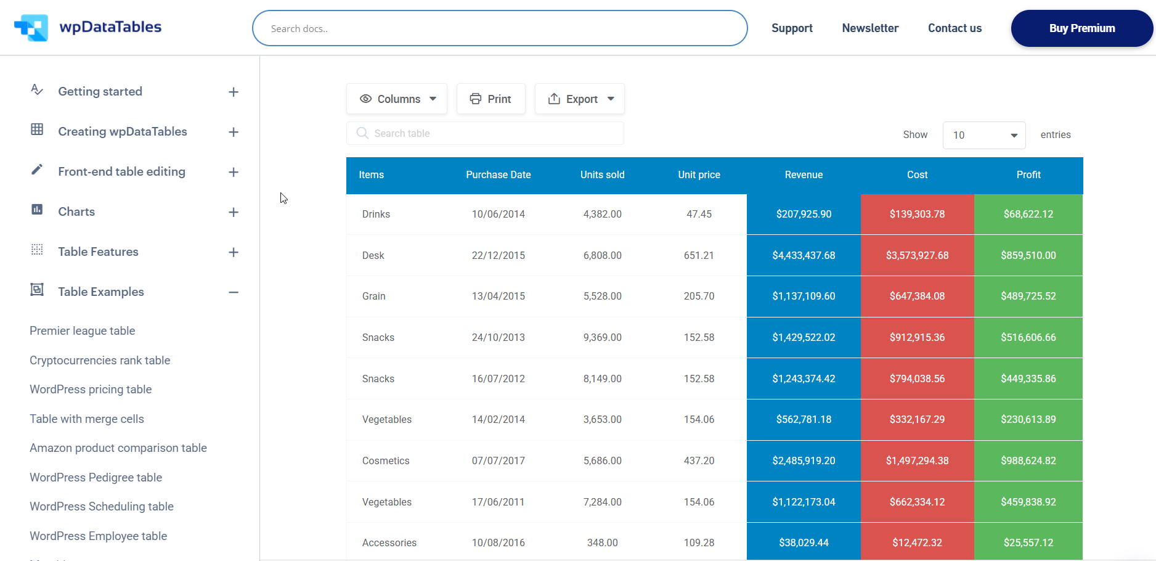Expand the Getting started section

[234, 91]
